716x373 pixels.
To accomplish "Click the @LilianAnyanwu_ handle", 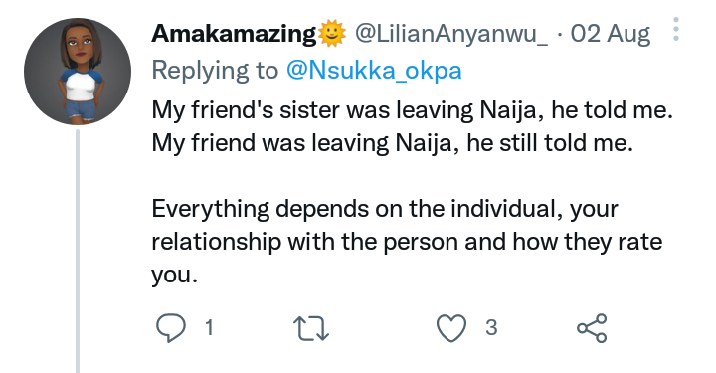I will point(451,34).
